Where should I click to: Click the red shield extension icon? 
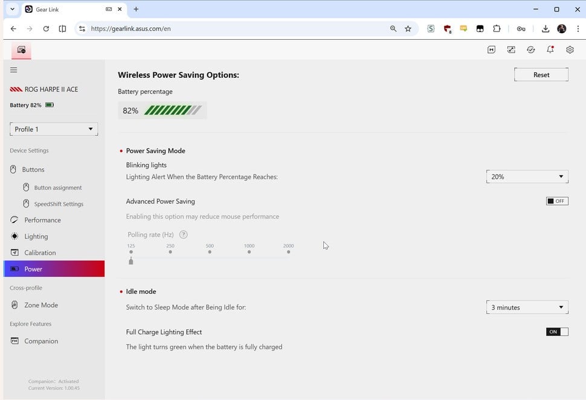447,29
